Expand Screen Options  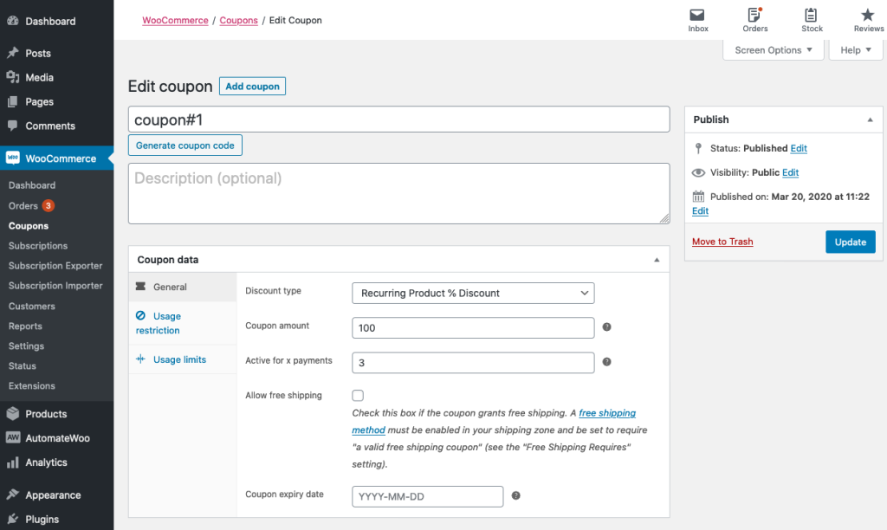[x=774, y=50]
